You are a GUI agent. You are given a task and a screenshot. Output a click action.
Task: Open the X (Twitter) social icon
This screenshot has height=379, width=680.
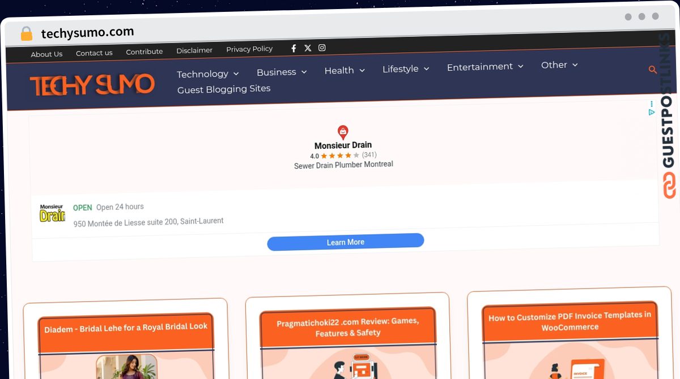308,48
